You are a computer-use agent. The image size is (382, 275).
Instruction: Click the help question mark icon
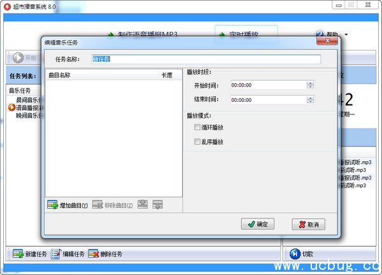(320, 34)
